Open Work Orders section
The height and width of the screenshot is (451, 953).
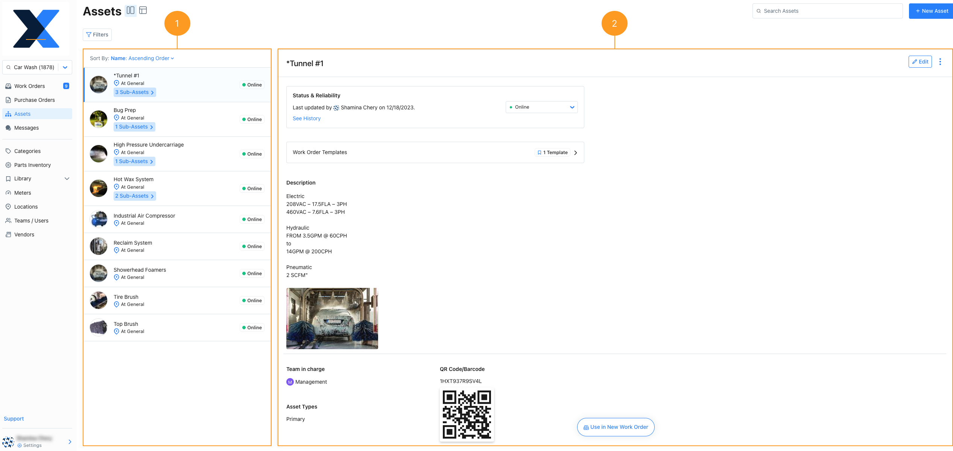30,86
